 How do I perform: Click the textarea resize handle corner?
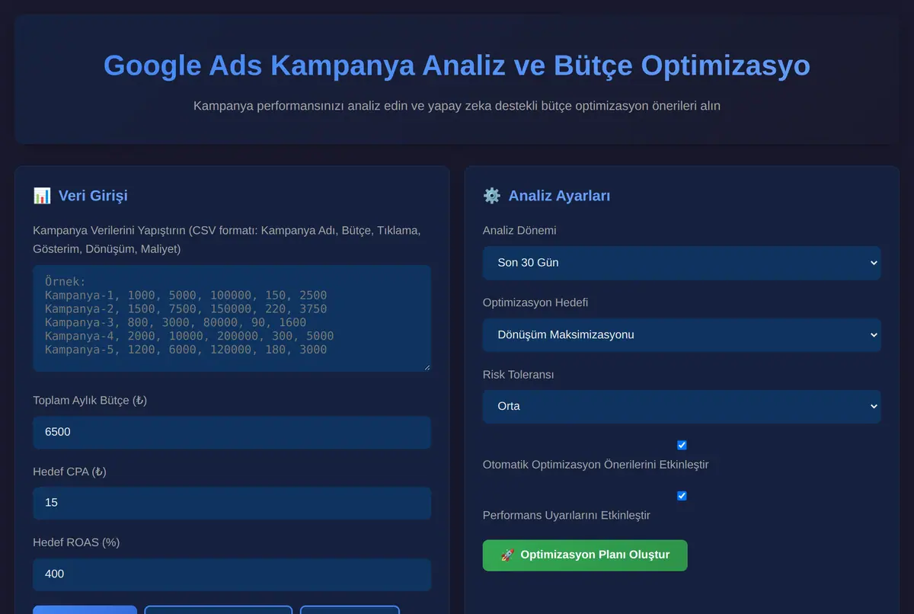coord(427,367)
